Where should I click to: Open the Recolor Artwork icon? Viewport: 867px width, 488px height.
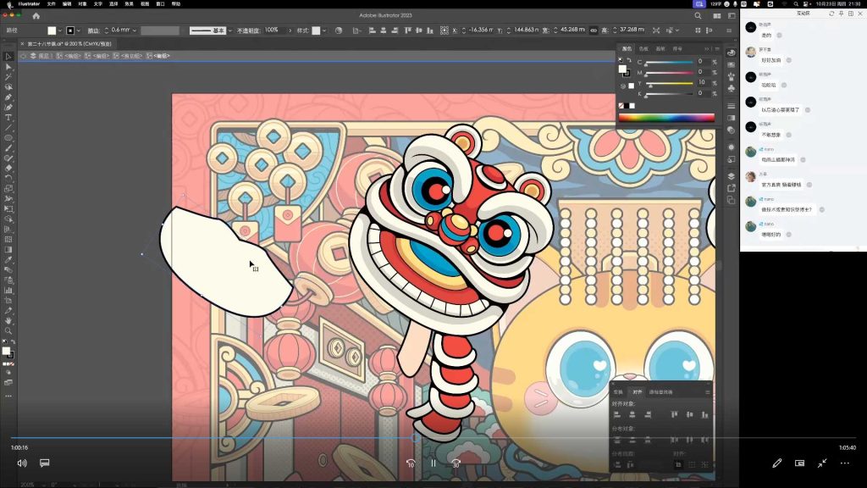[339, 30]
